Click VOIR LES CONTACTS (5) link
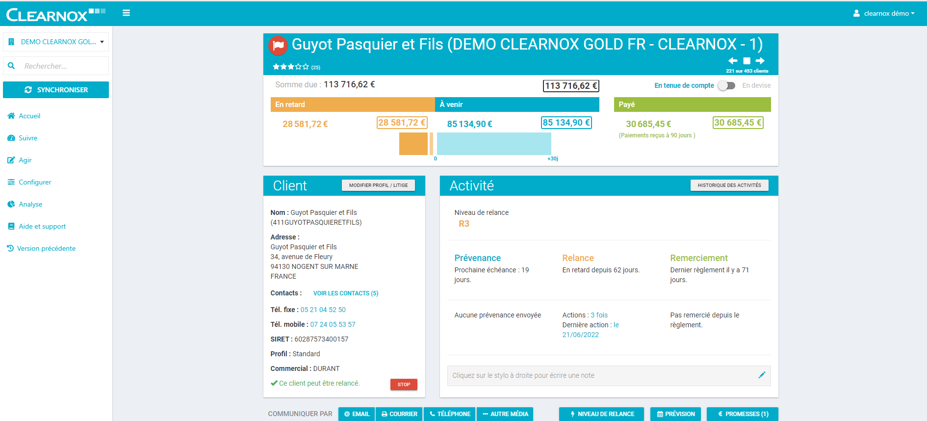 tap(346, 293)
